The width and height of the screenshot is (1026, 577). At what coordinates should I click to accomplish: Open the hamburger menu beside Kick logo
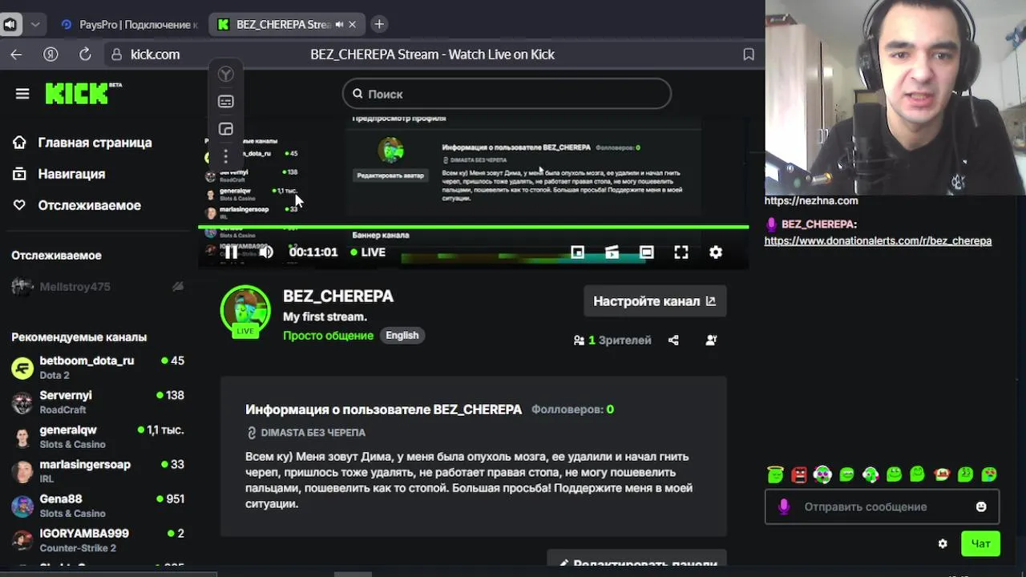22,94
